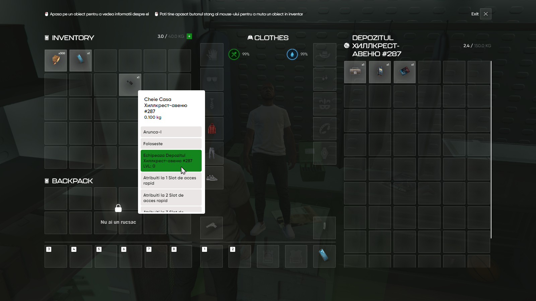The image size is (536, 301).
Task: Open the hat clothing slot
Action: pyautogui.click(x=325, y=55)
